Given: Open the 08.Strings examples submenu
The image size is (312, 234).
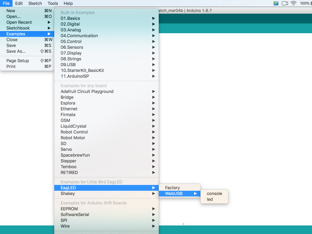Looking at the screenshot, I should tap(106, 59).
